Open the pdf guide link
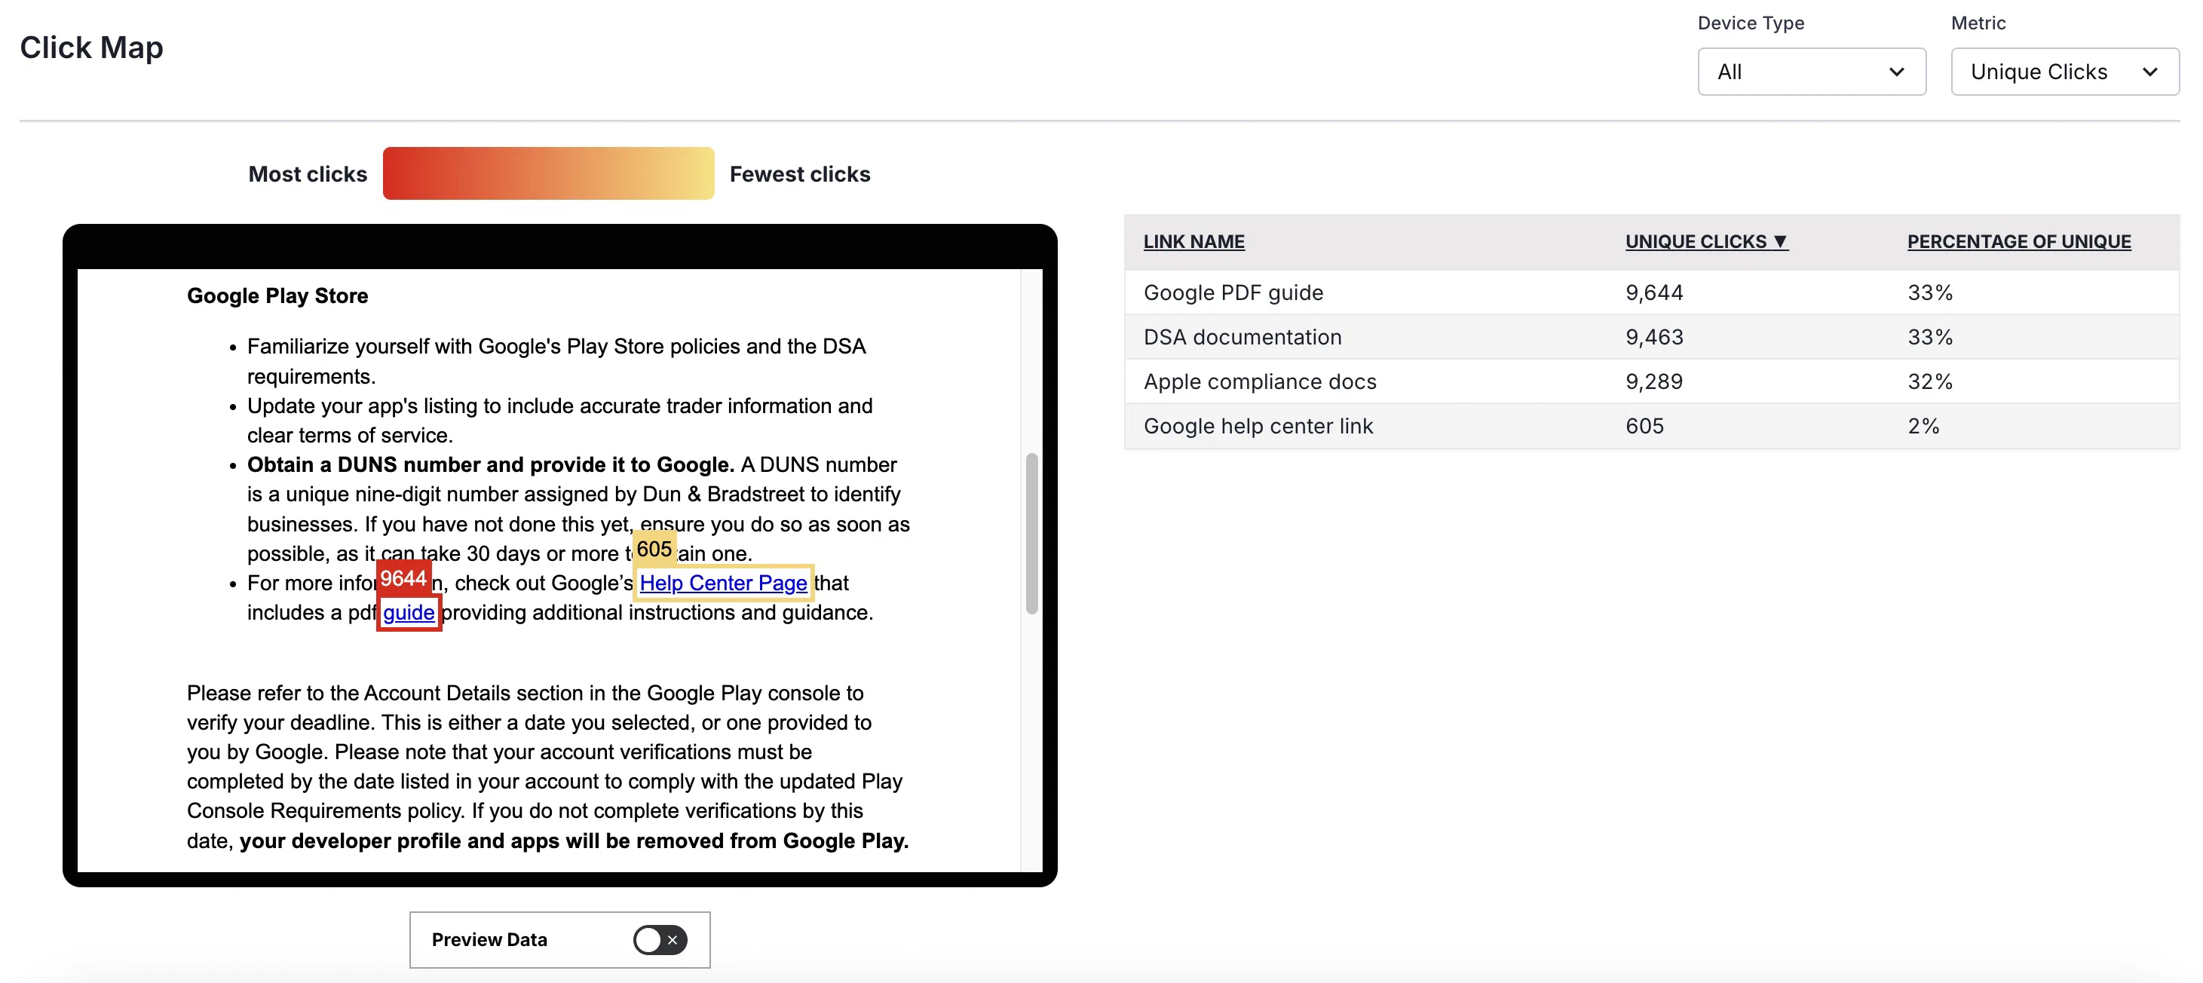Viewport: 2203px width, 983px height. point(409,613)
